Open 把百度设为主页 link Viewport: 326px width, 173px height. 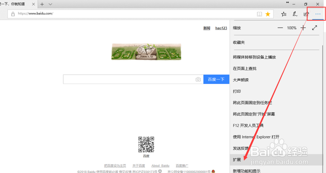tap(115, 166)
